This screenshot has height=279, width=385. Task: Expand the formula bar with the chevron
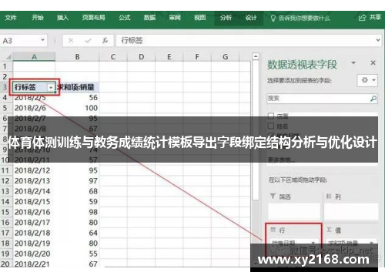(378, 40)
